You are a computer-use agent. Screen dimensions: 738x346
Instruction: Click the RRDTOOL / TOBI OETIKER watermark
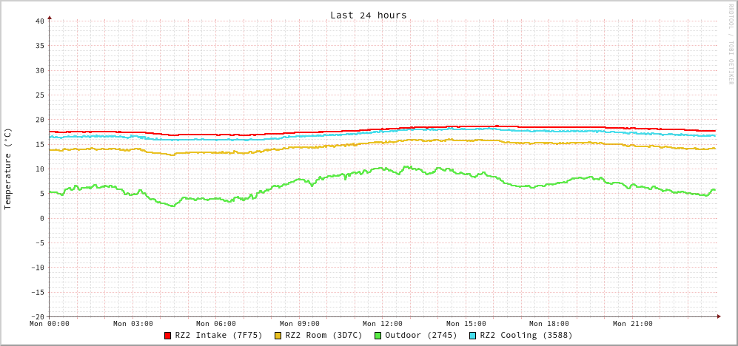[x=731, y=44]
